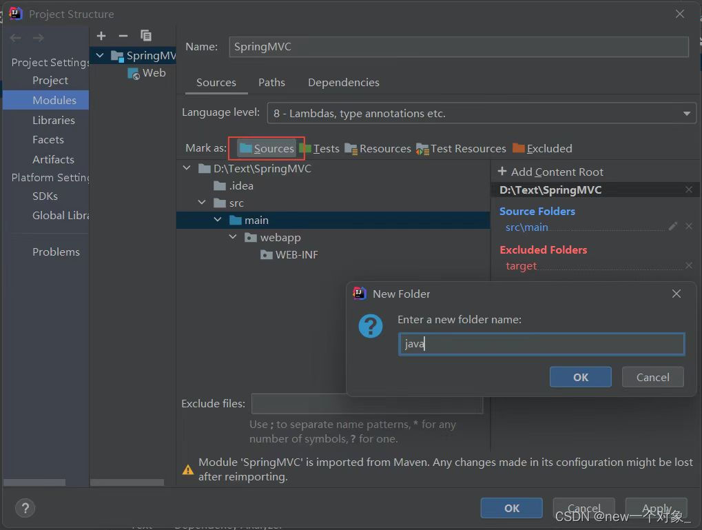The width and height of the screenshot is (702, 530).
Task: Click Project Structure Cancel button
Action: tap(584, 508)
